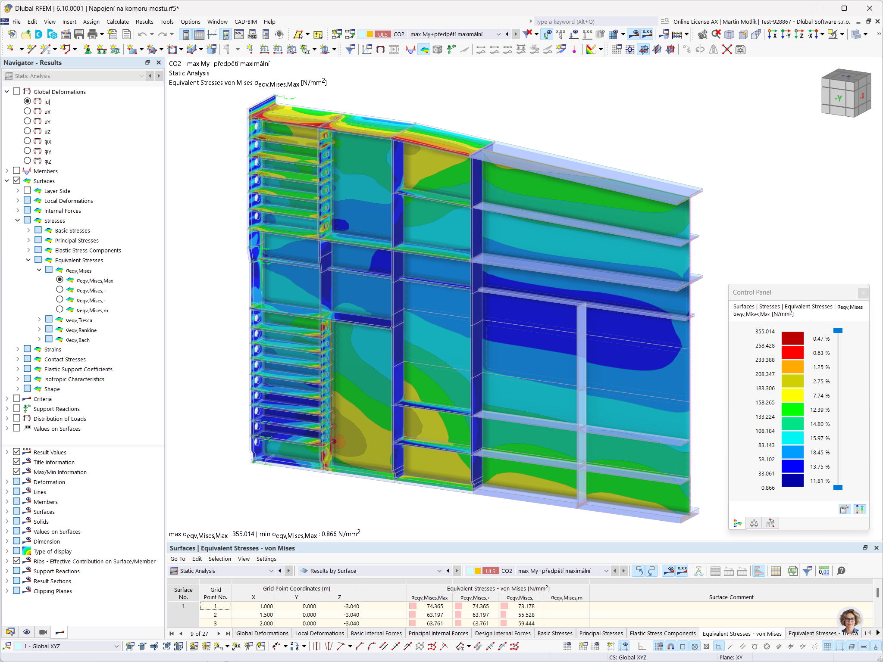Viewport: 883px width, 662px height.
Task: Open the load case max My+předpětí dropdown
Action: tap(498, 34)
